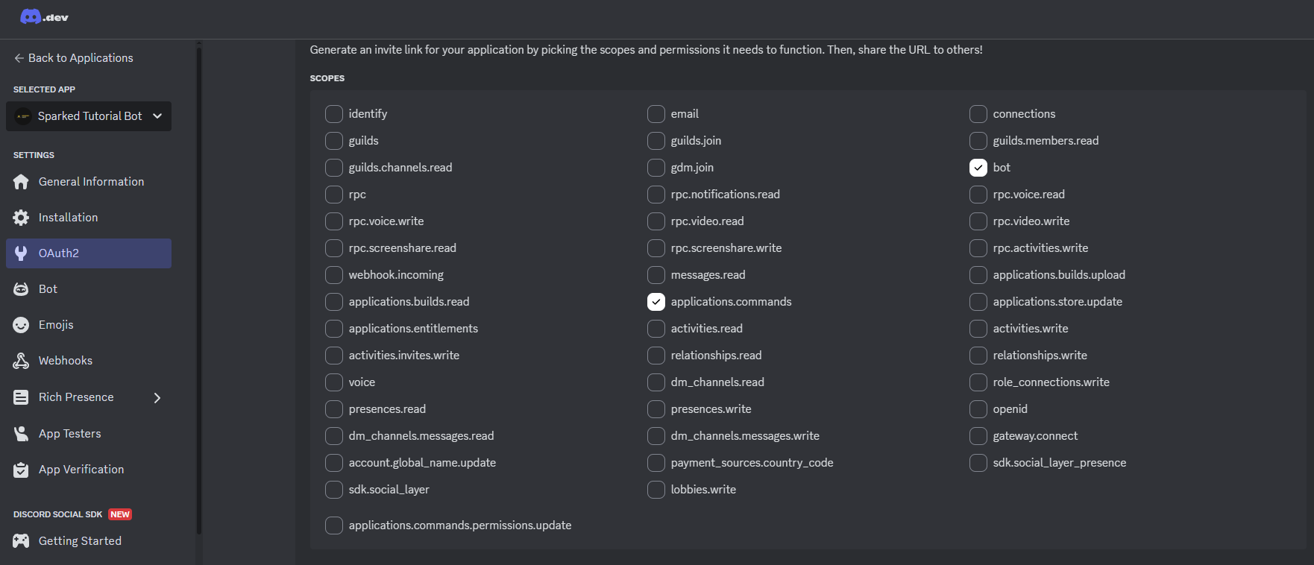This screenshot has height=565, width=1314.
Task: Open the Bot settings page
Action: pyautogui.click(x=89, y=289)
